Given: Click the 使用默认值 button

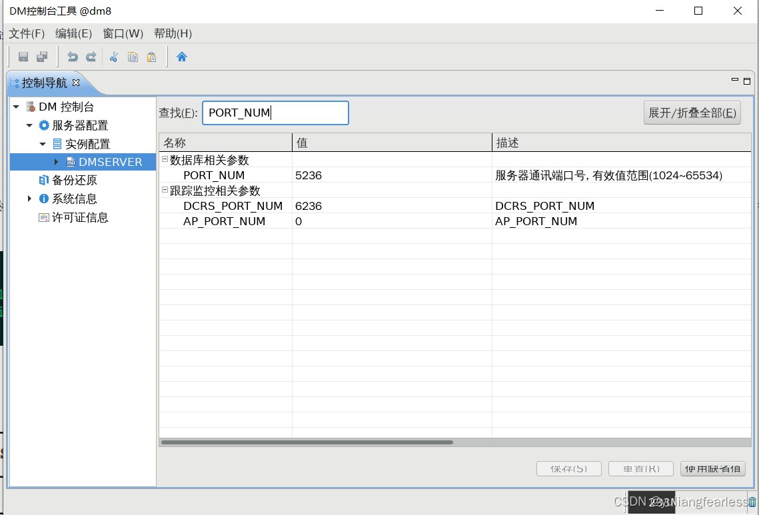Looking at the screenshot, I should point(712,468).
